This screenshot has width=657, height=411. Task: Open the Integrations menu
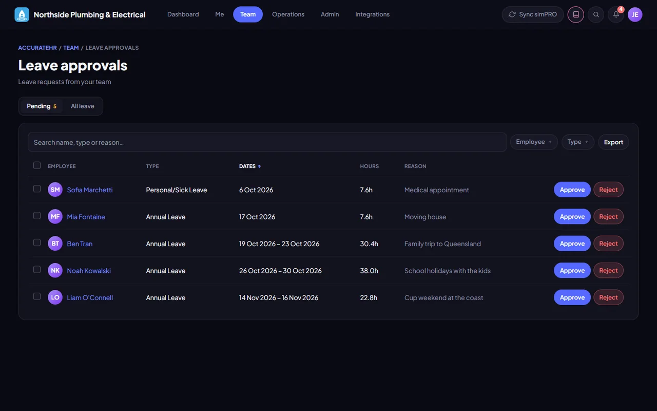(372, 14)
